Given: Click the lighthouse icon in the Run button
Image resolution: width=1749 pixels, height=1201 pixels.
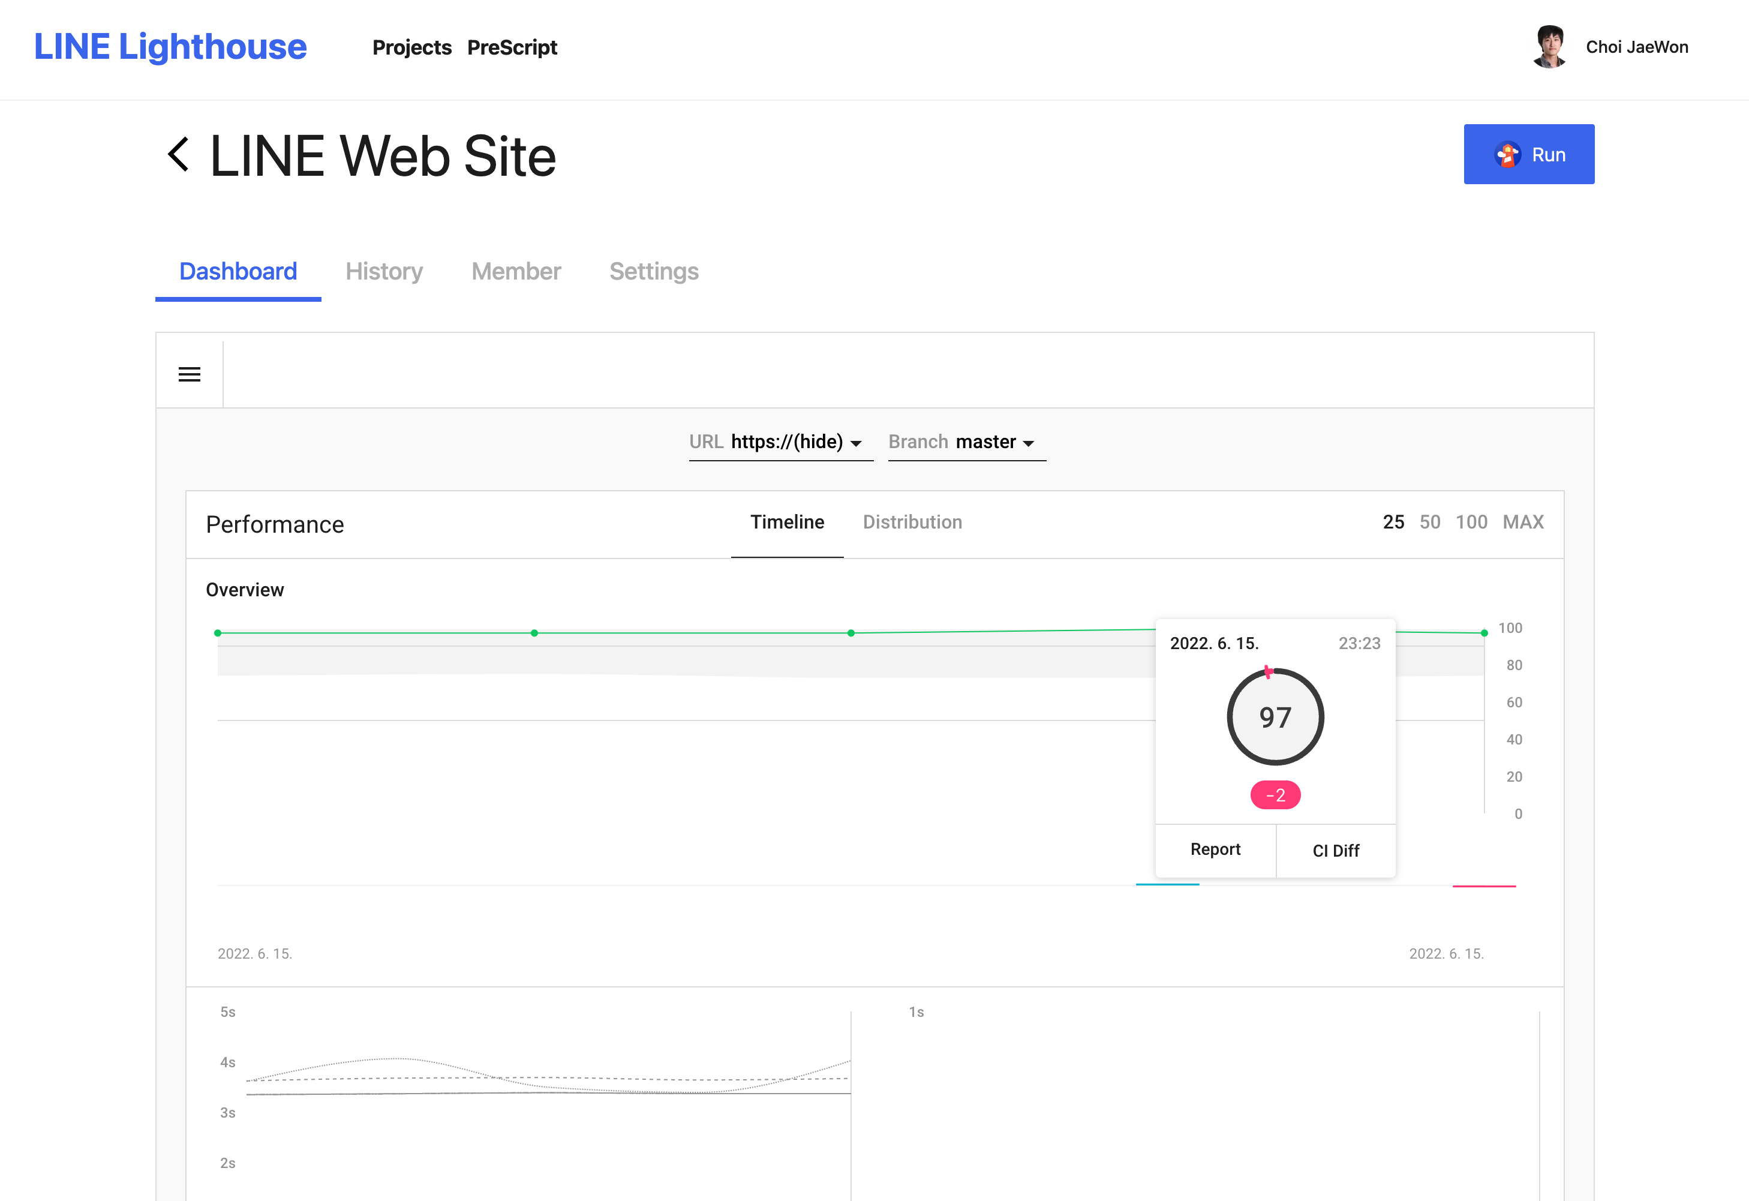Looking at the screenshot, I should pyautogui.click(x=1507, y=154).
